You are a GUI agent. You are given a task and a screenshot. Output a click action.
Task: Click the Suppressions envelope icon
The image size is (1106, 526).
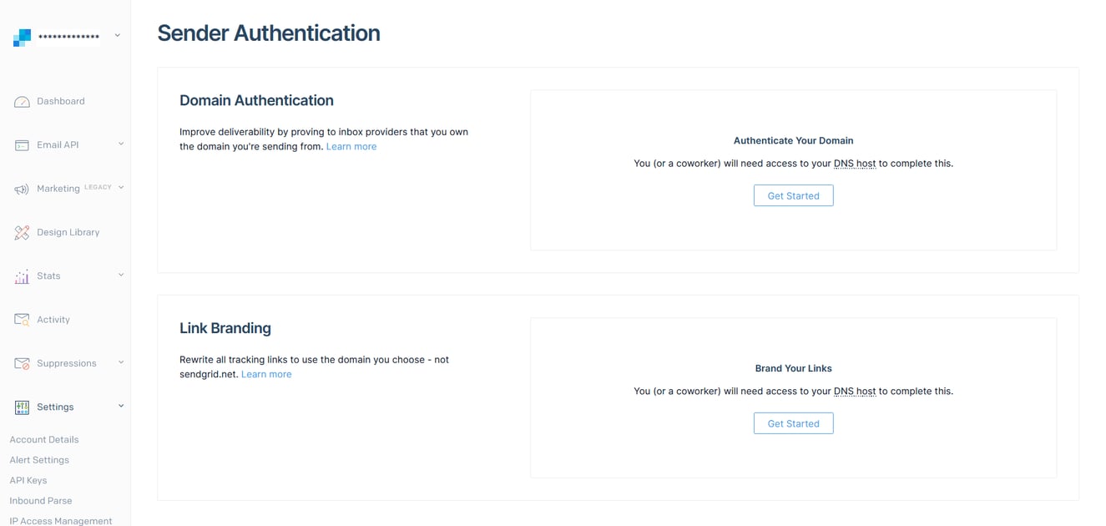21,363
